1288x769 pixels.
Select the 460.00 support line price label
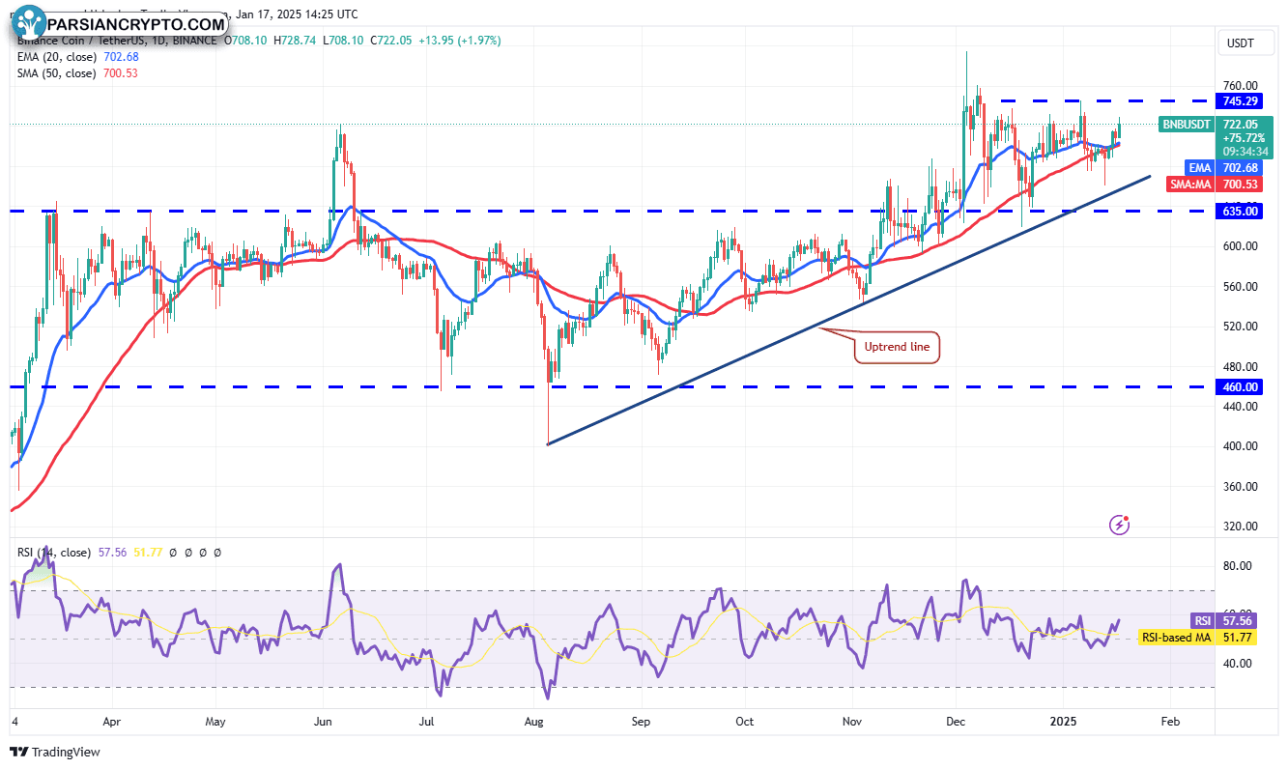click(1239, 386)
